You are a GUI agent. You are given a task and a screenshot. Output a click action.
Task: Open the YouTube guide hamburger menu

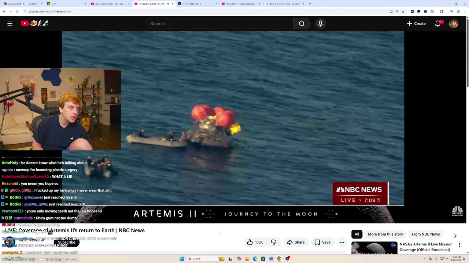(10, 23)
